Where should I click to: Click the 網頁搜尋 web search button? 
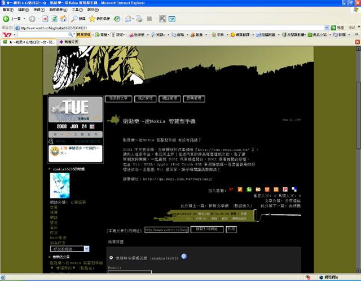pyautogui.click(x=83, y=35)
